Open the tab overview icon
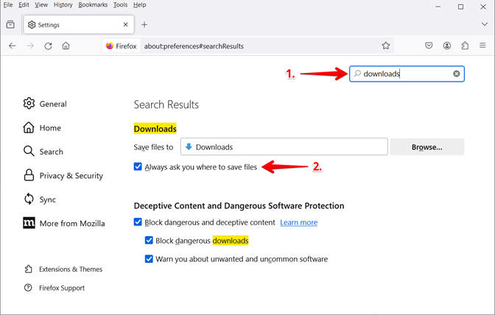This screenshot has height=315, width=495. (10, 24)
